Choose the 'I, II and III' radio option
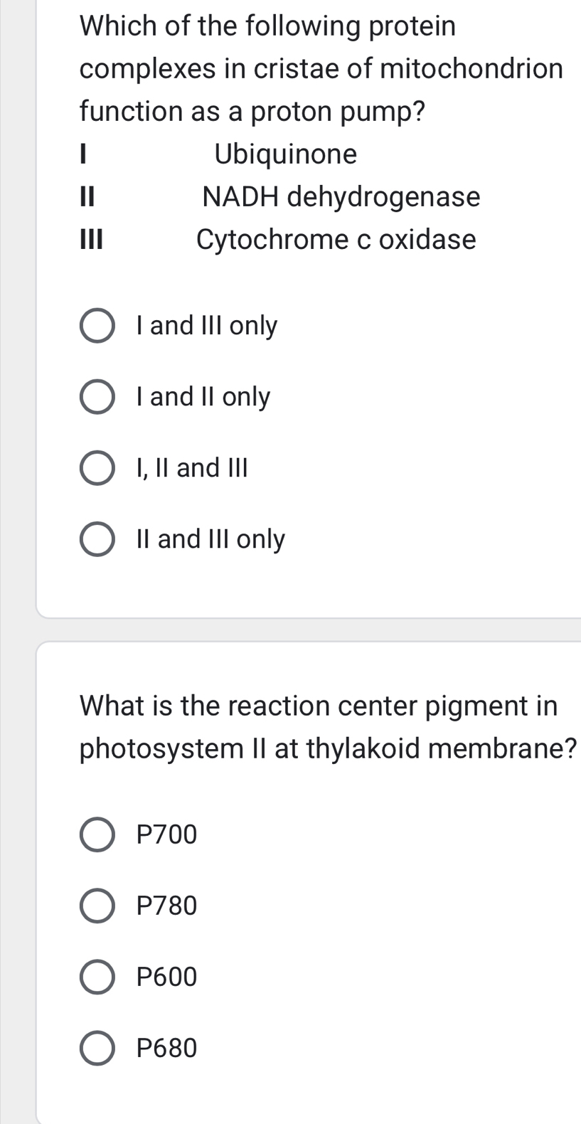This screenshot has width=581, height=1124. (x=97, y=468)
